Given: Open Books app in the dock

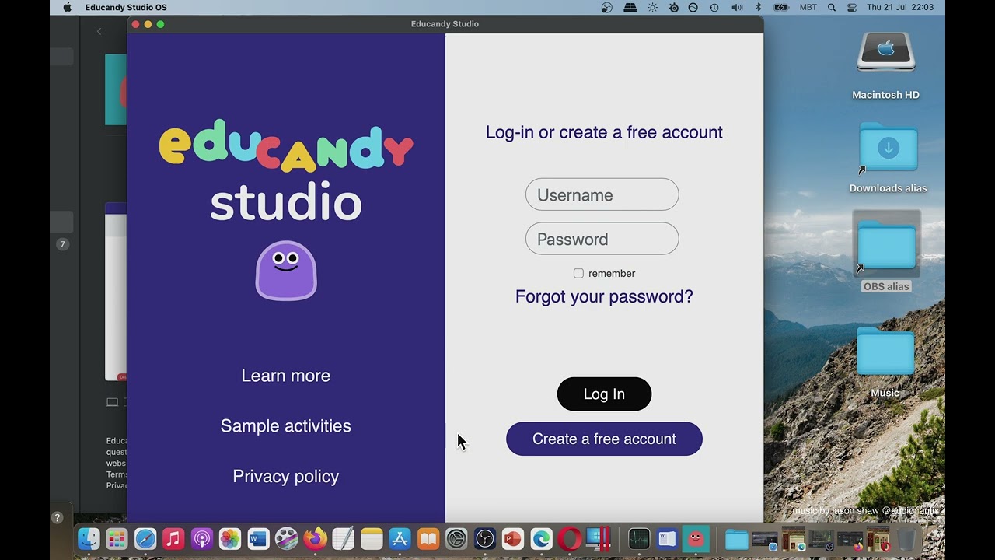Looking at the screenshot, I should (428, 538).
